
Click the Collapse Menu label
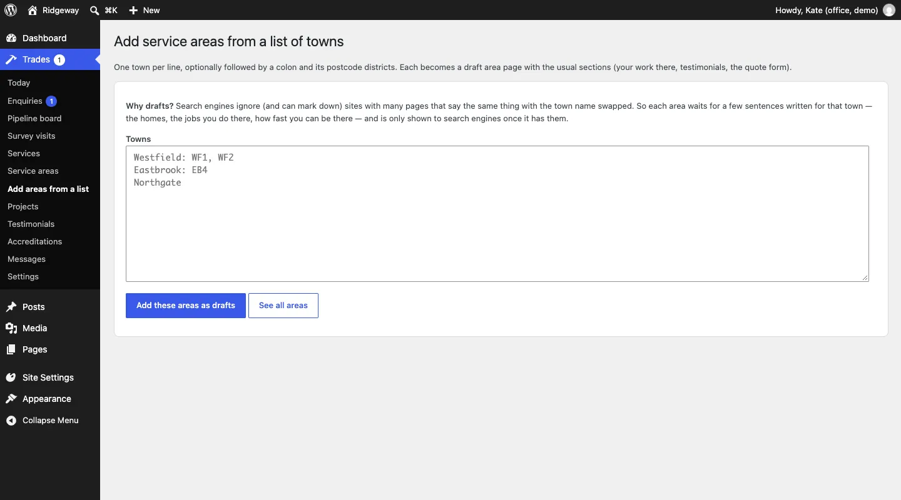coord(51,421)
